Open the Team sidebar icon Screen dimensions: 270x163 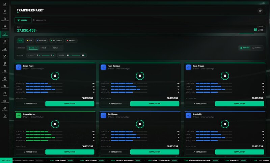(5, 12)
